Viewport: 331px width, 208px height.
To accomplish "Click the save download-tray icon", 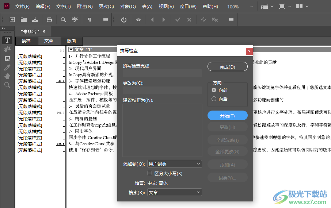I will point(35,20).
